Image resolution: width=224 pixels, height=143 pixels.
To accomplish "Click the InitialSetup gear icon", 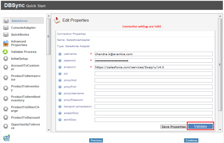I will [6, 58].
